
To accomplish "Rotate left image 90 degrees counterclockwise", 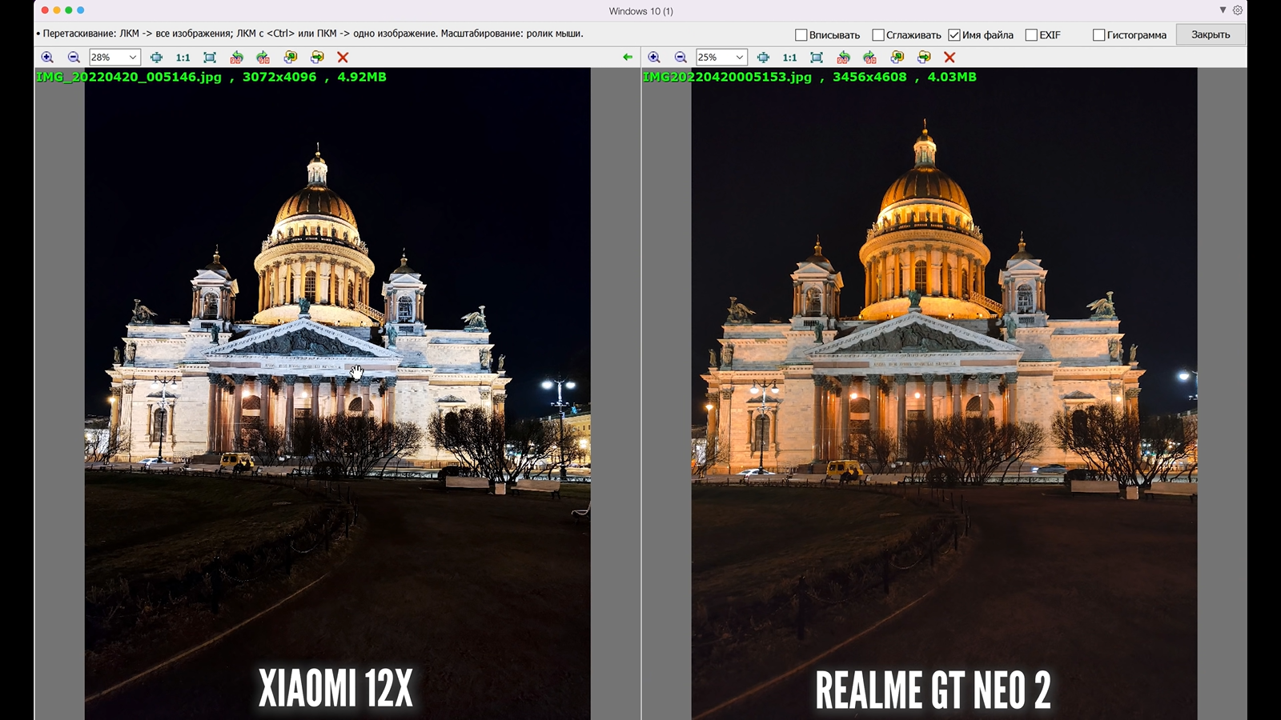I will (x=236, y=58).
